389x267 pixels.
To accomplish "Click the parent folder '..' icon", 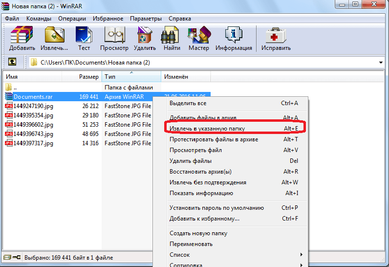I will pos(8,87).
